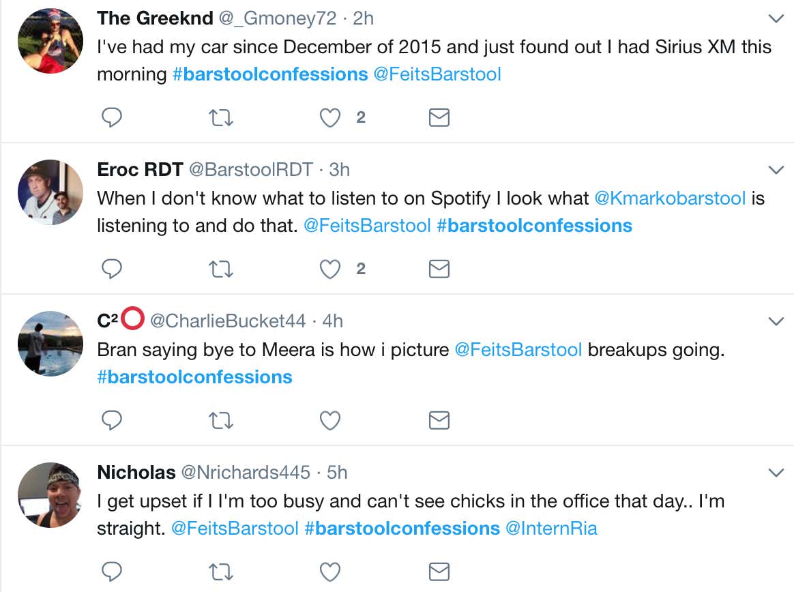Send CharlieBucket44's tweet via direct message icon
794x592 pixels.
(439, 420)
